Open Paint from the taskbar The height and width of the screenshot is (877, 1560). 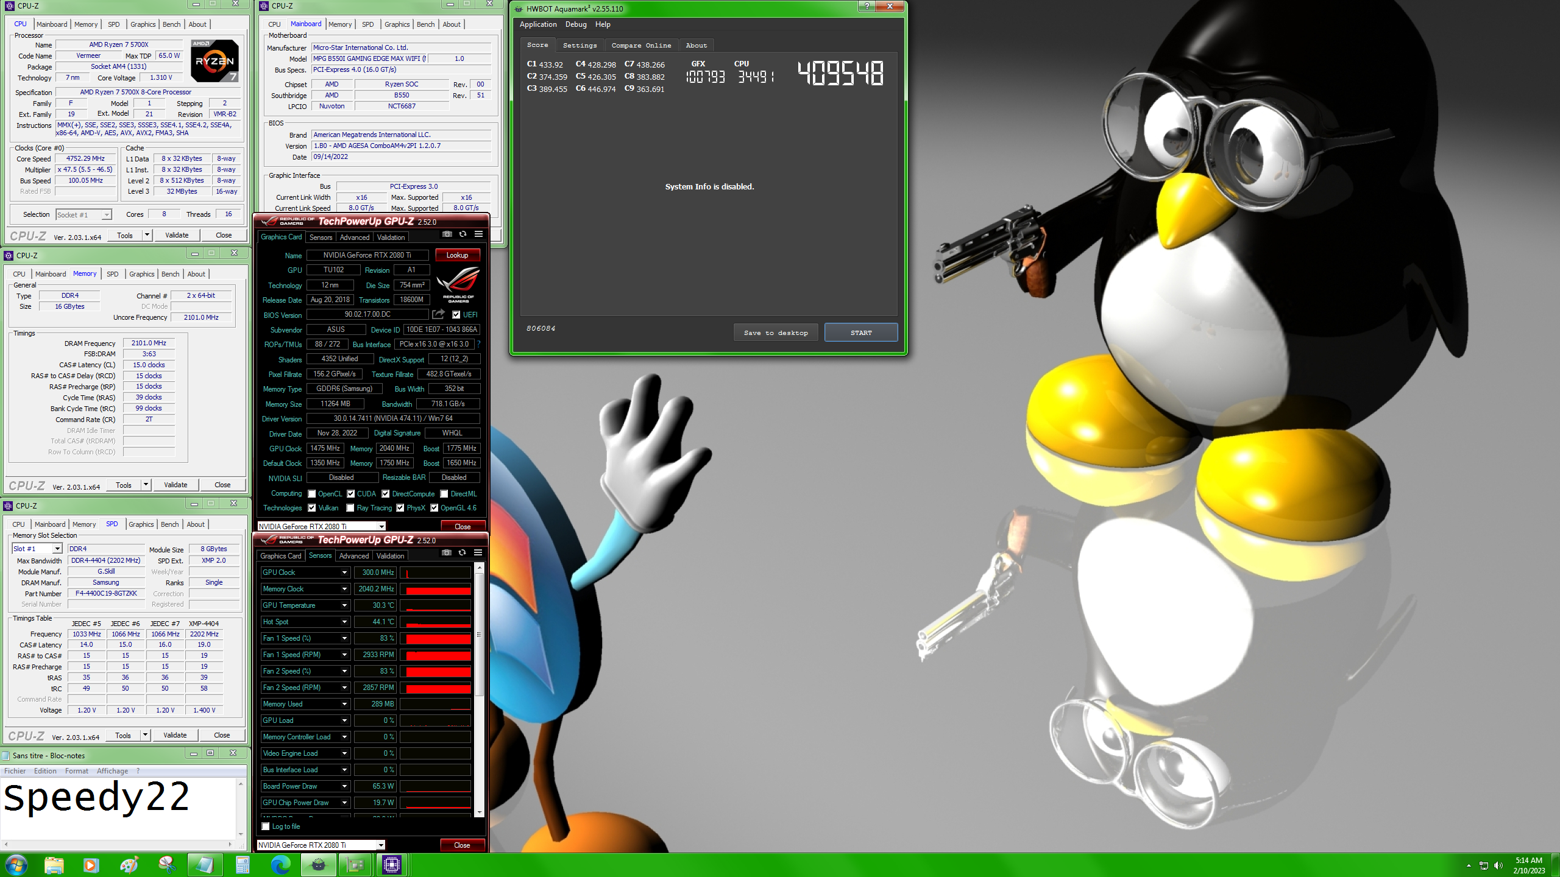[129, 865]
